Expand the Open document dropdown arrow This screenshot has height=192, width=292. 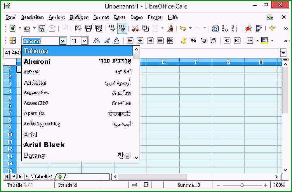click(x=34, y=28)
